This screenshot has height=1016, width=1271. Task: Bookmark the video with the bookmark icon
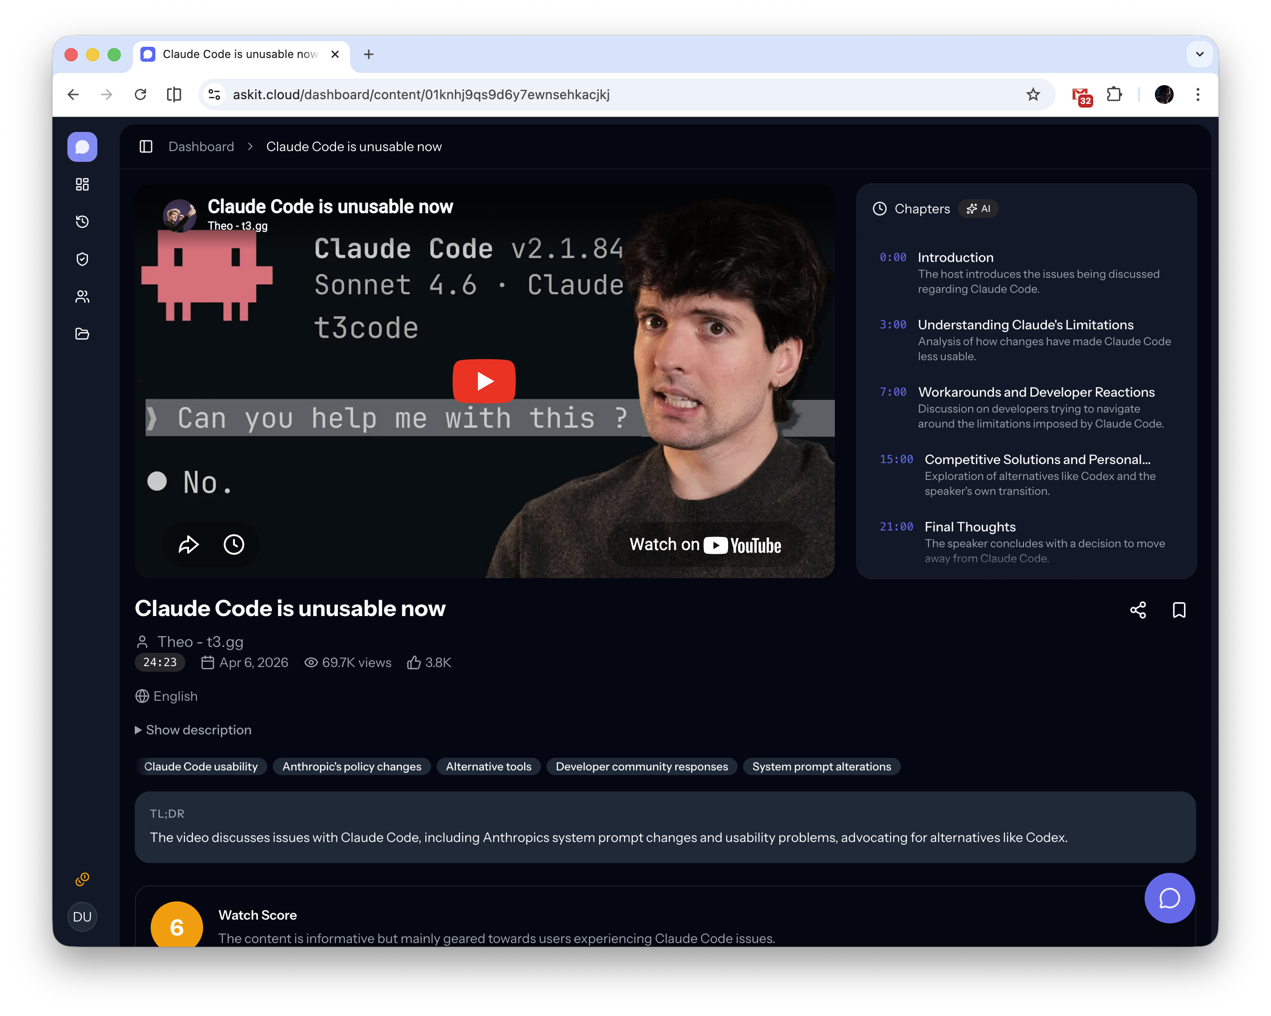[x=1179, y=610]
